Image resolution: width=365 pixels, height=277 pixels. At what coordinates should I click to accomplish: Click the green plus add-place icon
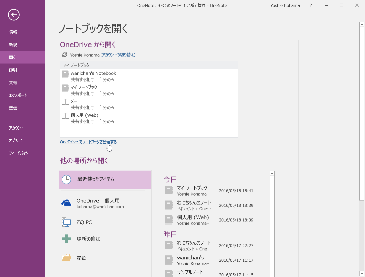pyautogui.click(x=66, y=239)
